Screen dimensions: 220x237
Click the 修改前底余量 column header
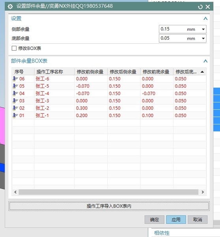pyautogui.click(x=157, y=72)
